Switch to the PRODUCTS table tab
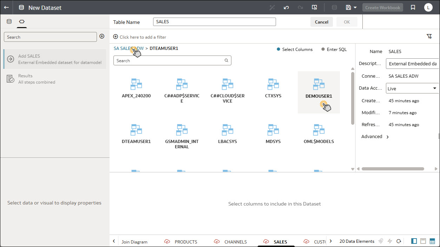Screen dimensions: 440x247 [x=185, y=242]
